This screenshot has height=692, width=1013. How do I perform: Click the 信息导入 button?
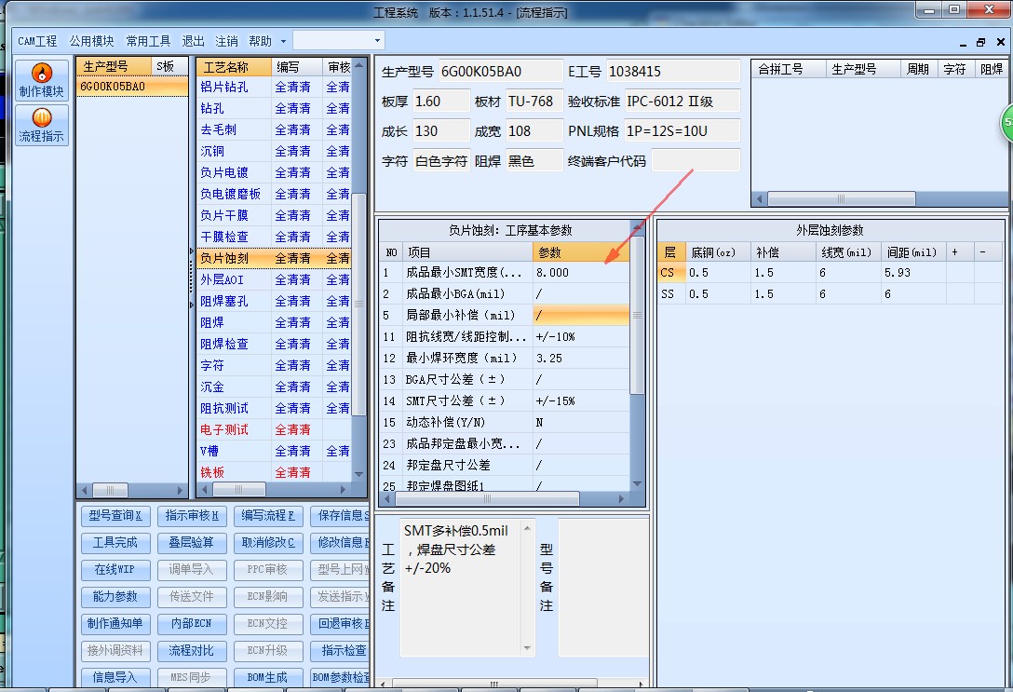coord(115,677)
